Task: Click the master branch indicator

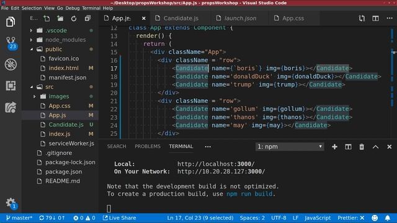Action: pos(19,218)
